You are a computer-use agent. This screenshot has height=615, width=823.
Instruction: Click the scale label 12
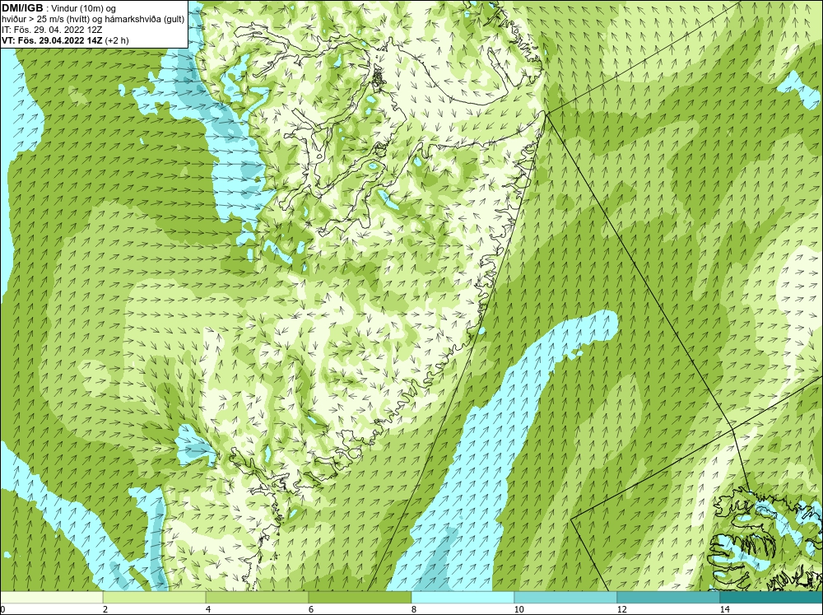pyautogui.click(x=622, y=609)
